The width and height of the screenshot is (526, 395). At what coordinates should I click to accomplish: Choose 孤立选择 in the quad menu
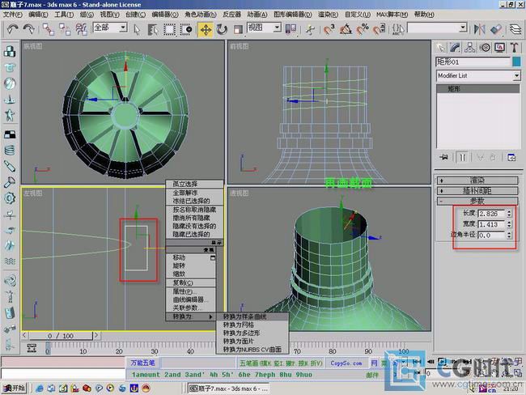click(x=194, y=184)
